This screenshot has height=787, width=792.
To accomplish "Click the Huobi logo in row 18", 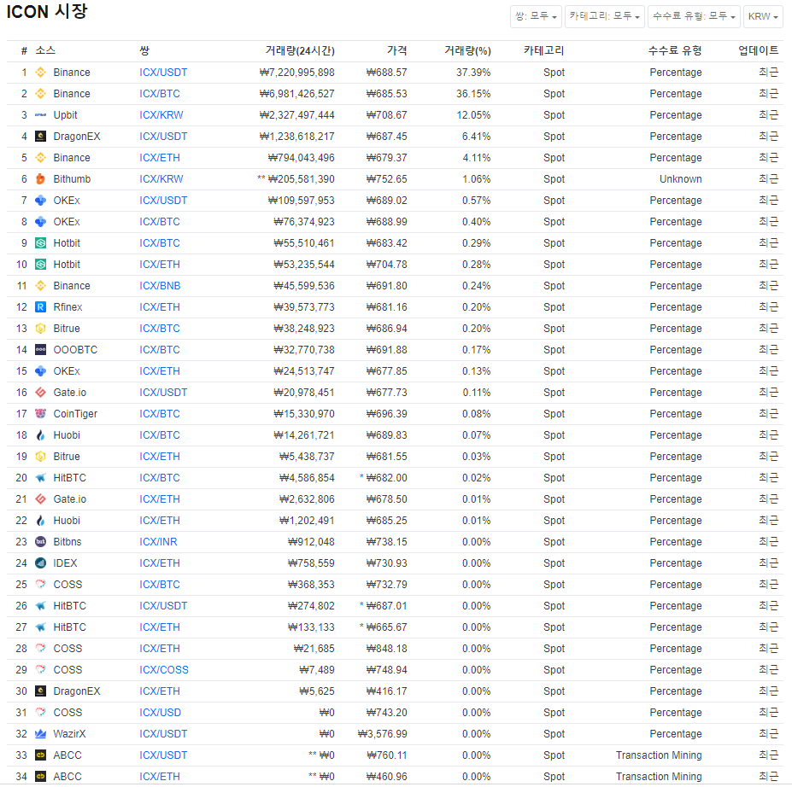I will coord(40,434).
